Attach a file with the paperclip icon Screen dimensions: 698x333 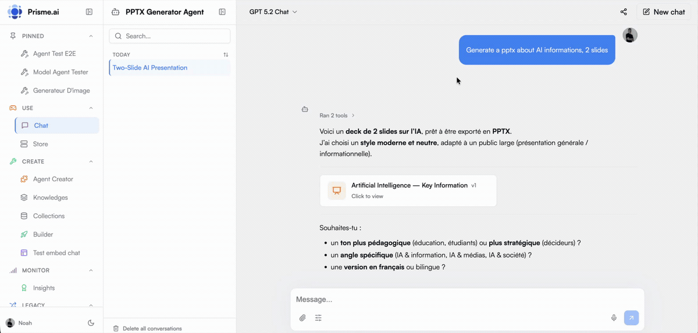302,318
